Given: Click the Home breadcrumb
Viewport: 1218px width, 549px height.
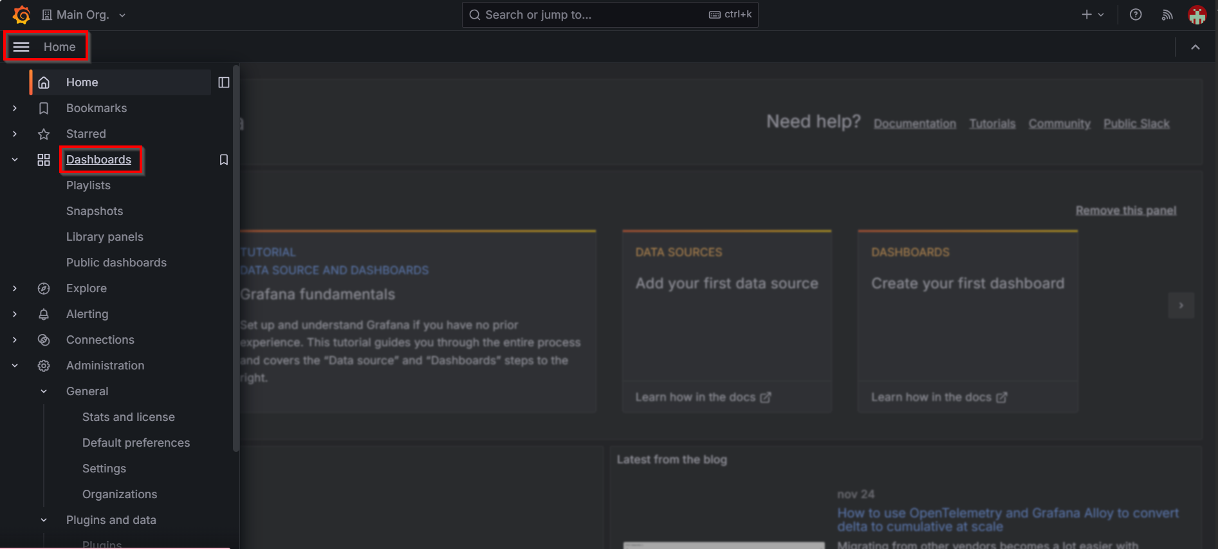Looking at the screenshot, I should point(60,47).
